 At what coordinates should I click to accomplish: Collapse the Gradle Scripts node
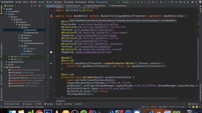point(4,67)
